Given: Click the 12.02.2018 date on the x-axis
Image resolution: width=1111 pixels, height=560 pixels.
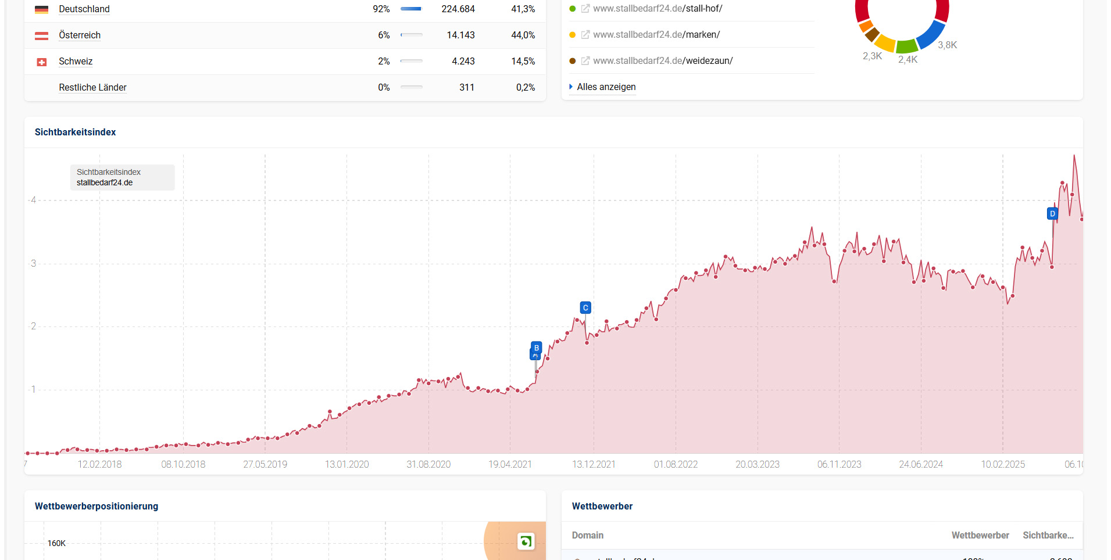Looking at the screenshot, I should click(x=100, y=465).
